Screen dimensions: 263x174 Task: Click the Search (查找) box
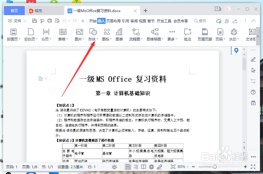pyautogui.click(x=200, y=21)
